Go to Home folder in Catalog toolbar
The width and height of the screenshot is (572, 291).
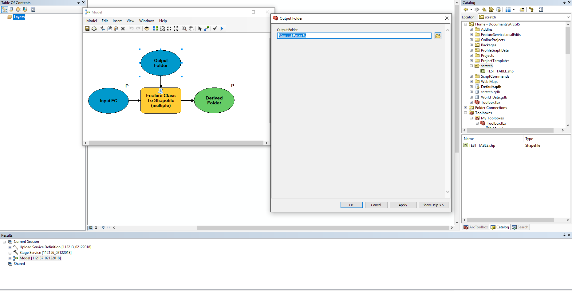click(491, 10)
